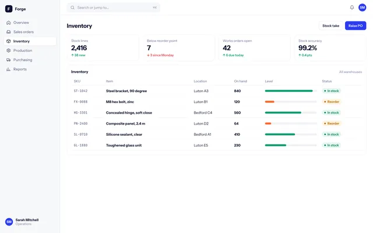Click the On hand column header
This screenshot has width=373, height=233.
point(241,82)
